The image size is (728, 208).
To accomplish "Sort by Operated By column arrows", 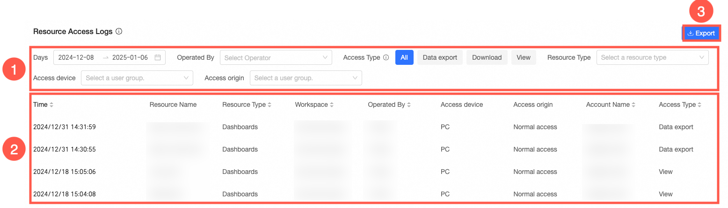I will pos(409,105).
